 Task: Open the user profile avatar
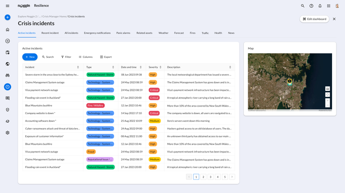click(x=337, y=6)
